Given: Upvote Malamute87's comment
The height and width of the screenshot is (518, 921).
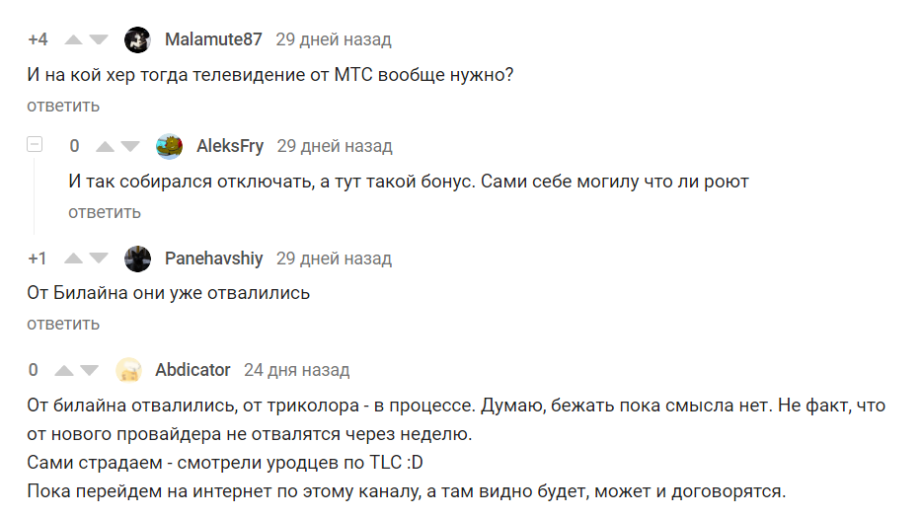Looking at the screenshot, I should coord(73,40).
